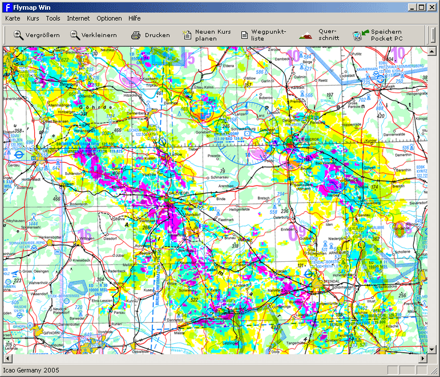The image size is (440, 377).
Task: Click the Wittingen town label on map
Action: pos(87,238)
